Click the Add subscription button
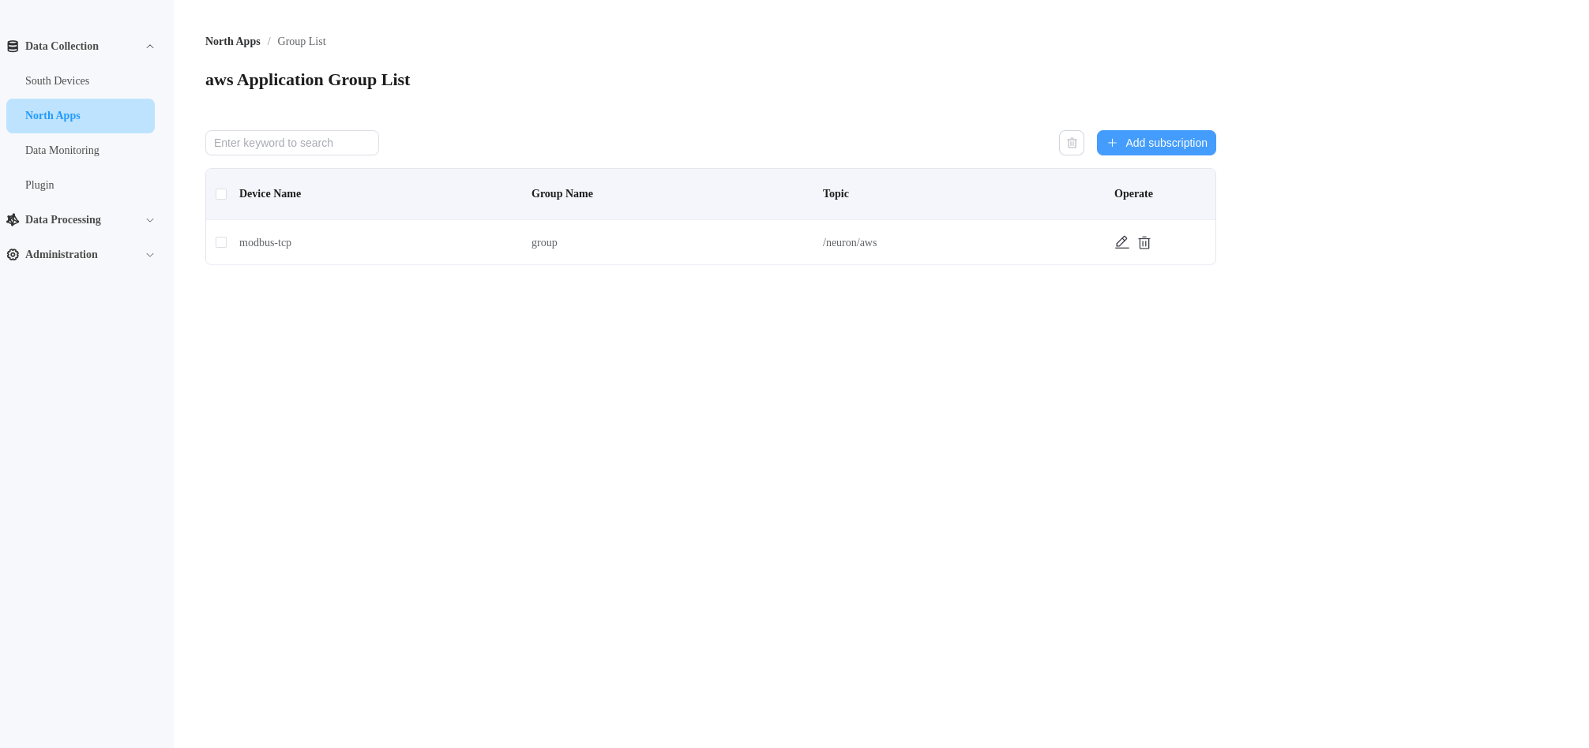The image size is (1589, 748). pos(1156,143)
